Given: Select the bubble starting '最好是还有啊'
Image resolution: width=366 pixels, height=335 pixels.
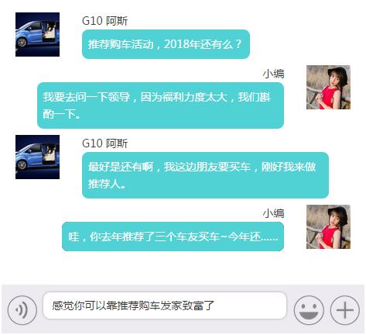Looking at the screenshot, I should [x=205, y=175].
